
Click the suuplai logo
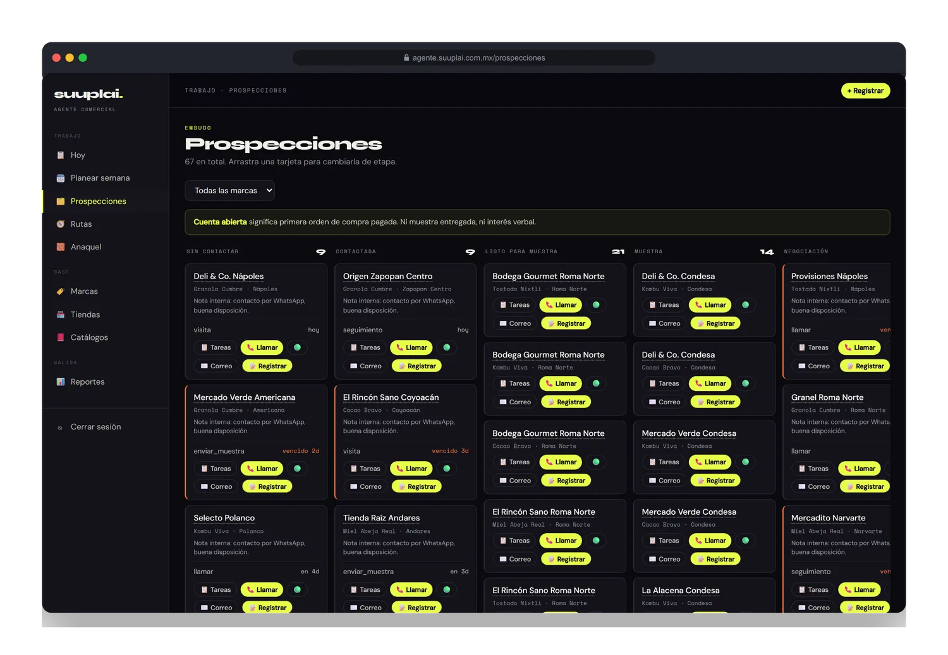click(88, 94)
